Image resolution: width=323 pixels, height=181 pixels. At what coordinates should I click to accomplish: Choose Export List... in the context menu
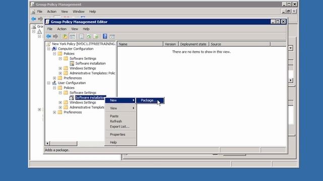pos(120,127)
